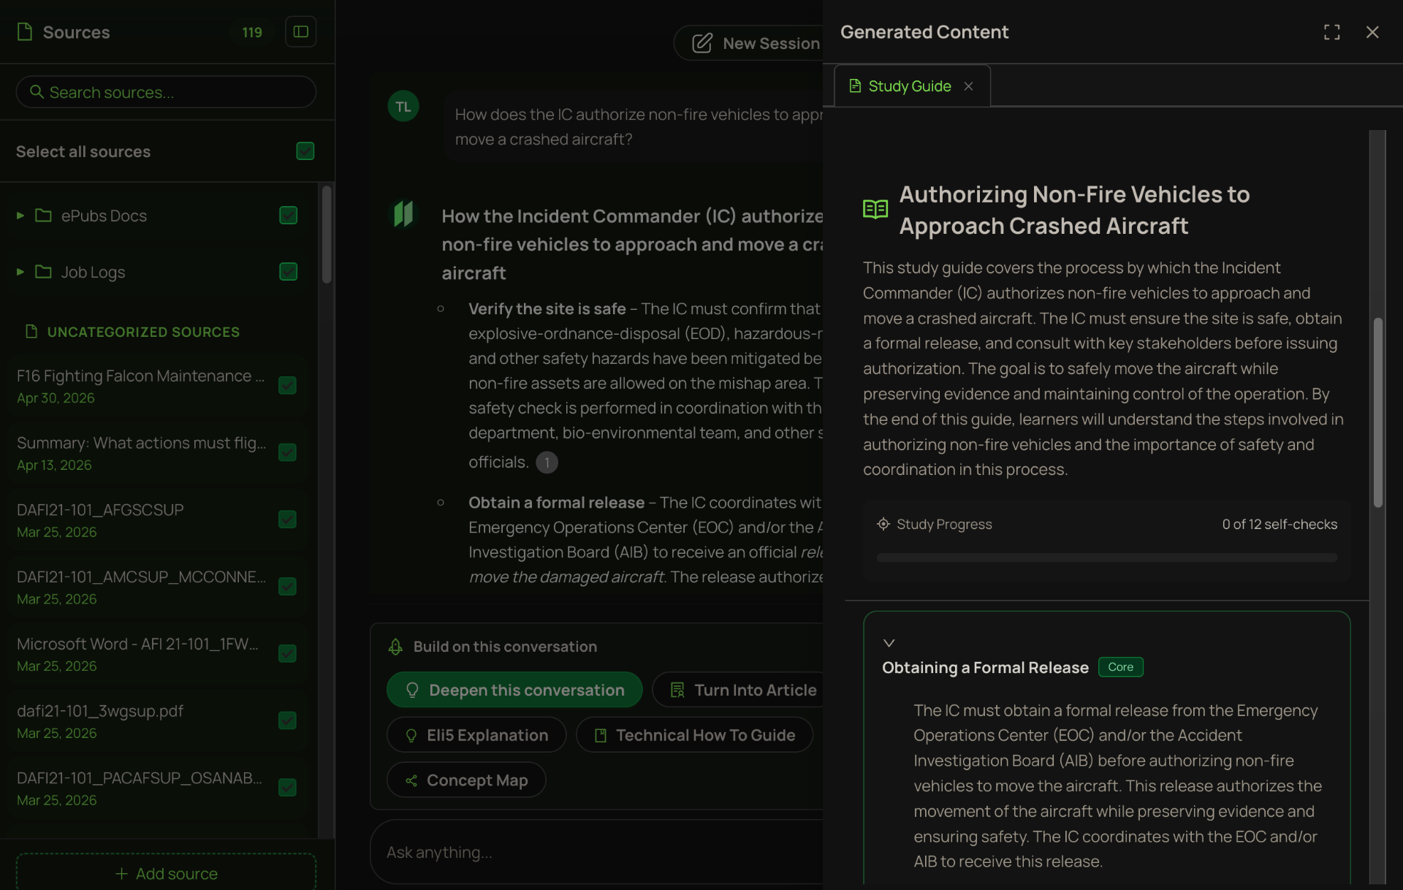Open the Summary: What actions must flig source
Viewport: 1403px width, 890px height.
click(142, 453)
